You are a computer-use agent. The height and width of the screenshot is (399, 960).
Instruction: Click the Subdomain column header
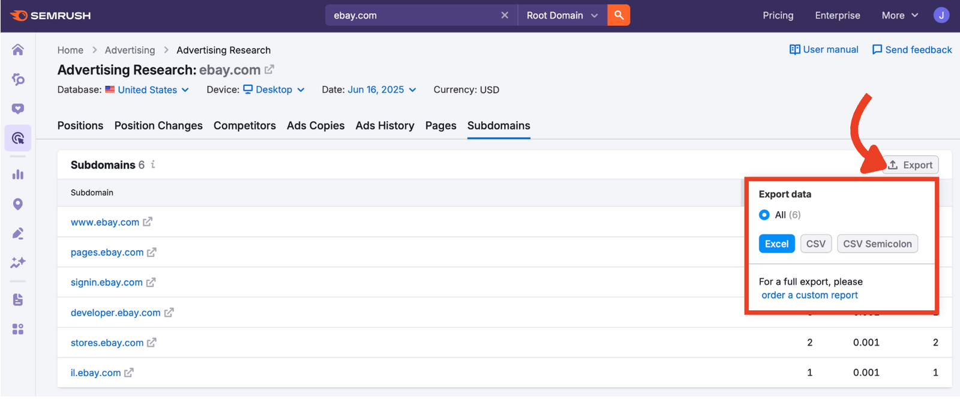tap(92, 193)
